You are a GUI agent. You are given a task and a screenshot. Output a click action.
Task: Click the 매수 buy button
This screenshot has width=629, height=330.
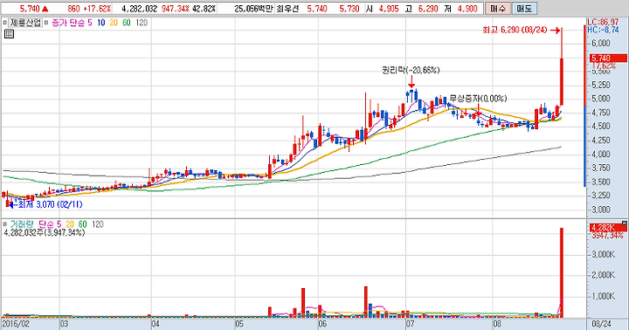click(x=498, y=9)
